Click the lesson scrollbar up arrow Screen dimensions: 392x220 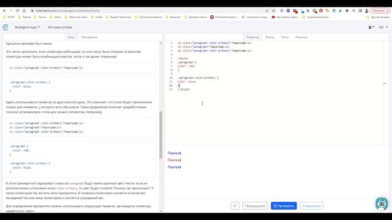[x=160, y=43]
